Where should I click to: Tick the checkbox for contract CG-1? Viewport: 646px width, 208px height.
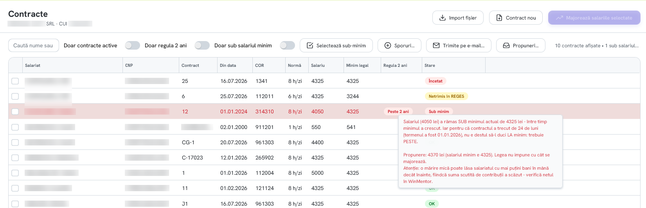15,142
